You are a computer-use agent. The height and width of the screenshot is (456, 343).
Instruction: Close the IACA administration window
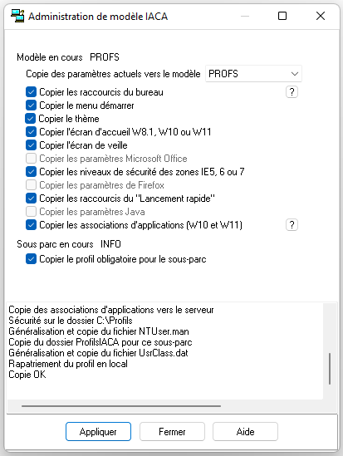point(321,16)
